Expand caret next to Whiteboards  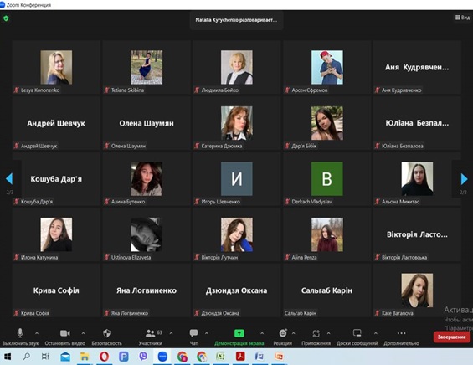[376, 333]
